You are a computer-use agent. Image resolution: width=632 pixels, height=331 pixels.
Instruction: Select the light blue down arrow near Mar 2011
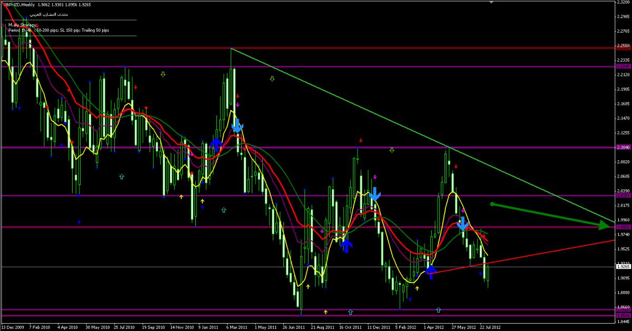pyautogui.click(x=237, y=126)
